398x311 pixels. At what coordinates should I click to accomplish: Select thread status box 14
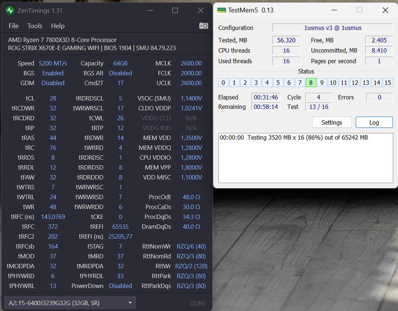pyautogui.click(x=377, y=83)
